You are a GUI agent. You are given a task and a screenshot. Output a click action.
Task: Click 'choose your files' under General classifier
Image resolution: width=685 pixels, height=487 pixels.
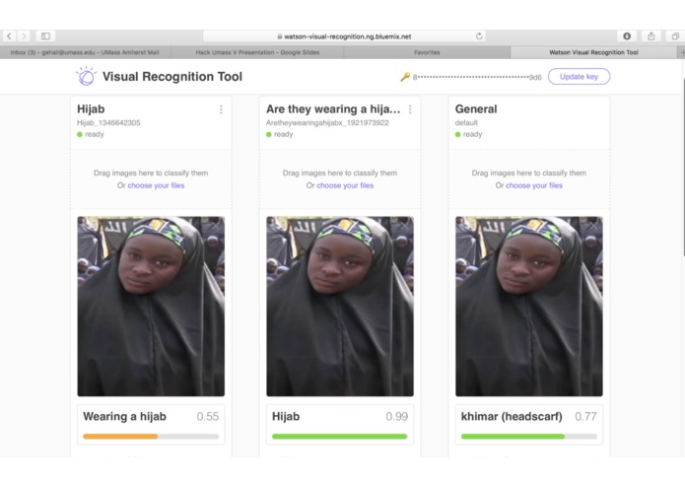[534, 185]
